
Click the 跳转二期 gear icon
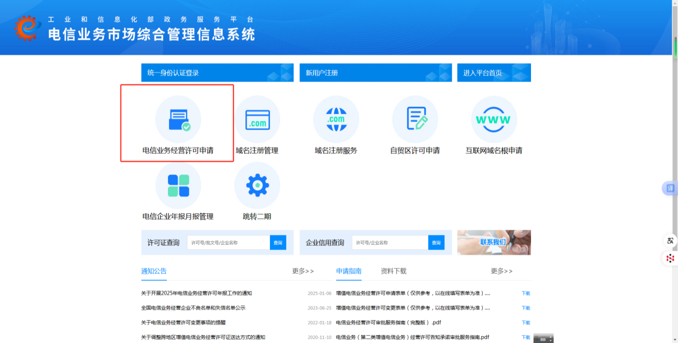(257, 186)
